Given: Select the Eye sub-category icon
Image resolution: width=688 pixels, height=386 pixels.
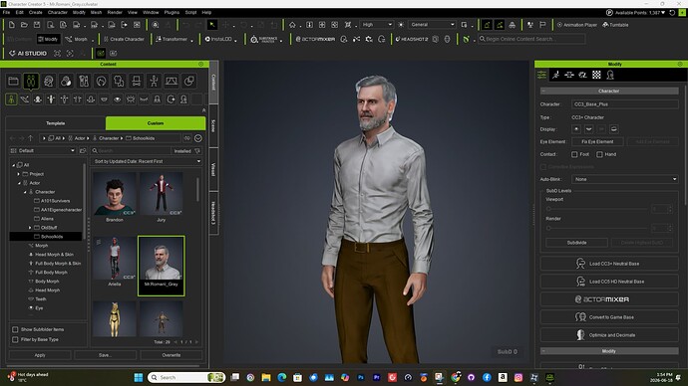Looking at the screenshot, I should (117, 99).
